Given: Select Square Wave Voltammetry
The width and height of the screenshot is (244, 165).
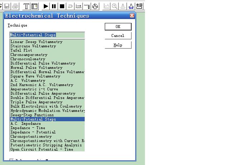Looking at the screenshot, I should pyautogui.click(x=47, y=76).
